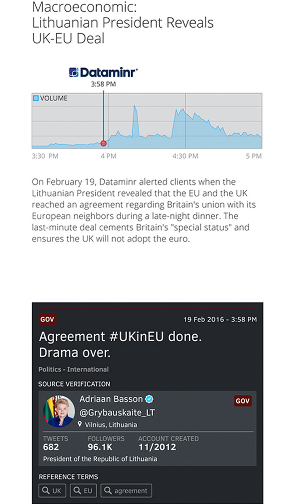Search the UK reference term
Image resolution: width=295 pixels, height=504 pixels.
52,491
